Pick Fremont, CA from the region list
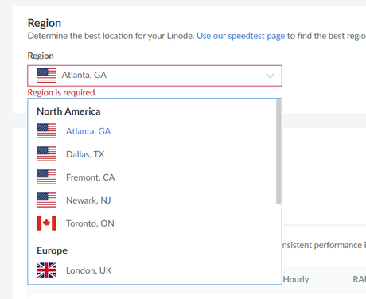This screenshot has height=299, width=366. pos(90,177)
